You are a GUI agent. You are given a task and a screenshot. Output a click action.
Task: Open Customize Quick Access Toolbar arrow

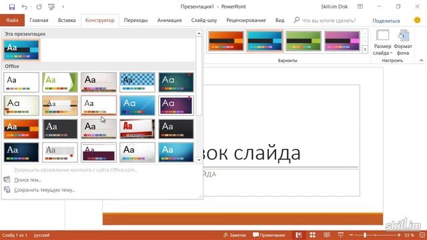(x=63, y=7)
